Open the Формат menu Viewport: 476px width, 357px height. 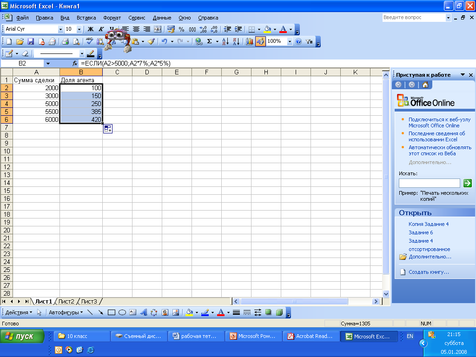pos(112,18)
